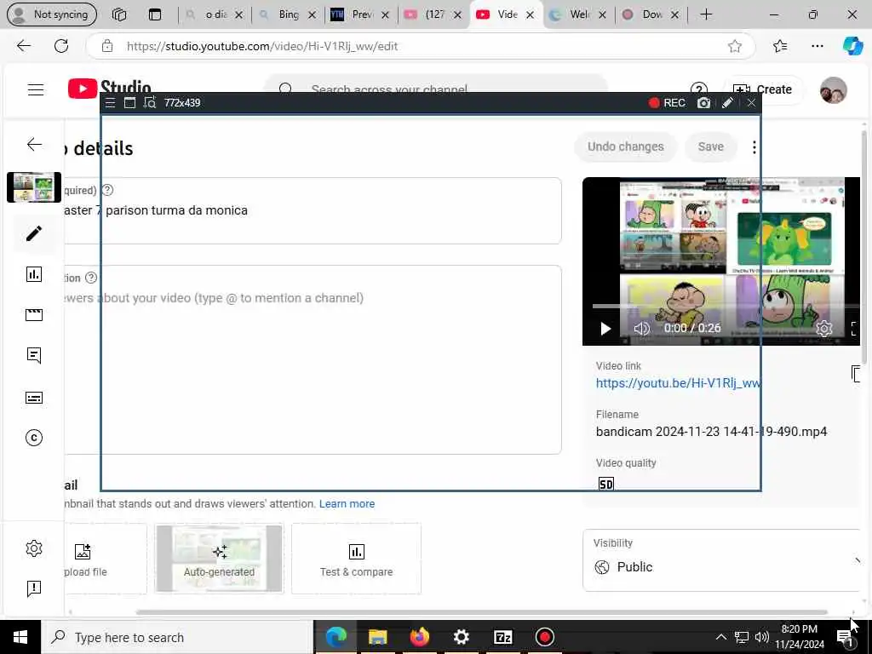Open the video Editor clapperboard icon
The image size is (872, 654).
point(34,315)
